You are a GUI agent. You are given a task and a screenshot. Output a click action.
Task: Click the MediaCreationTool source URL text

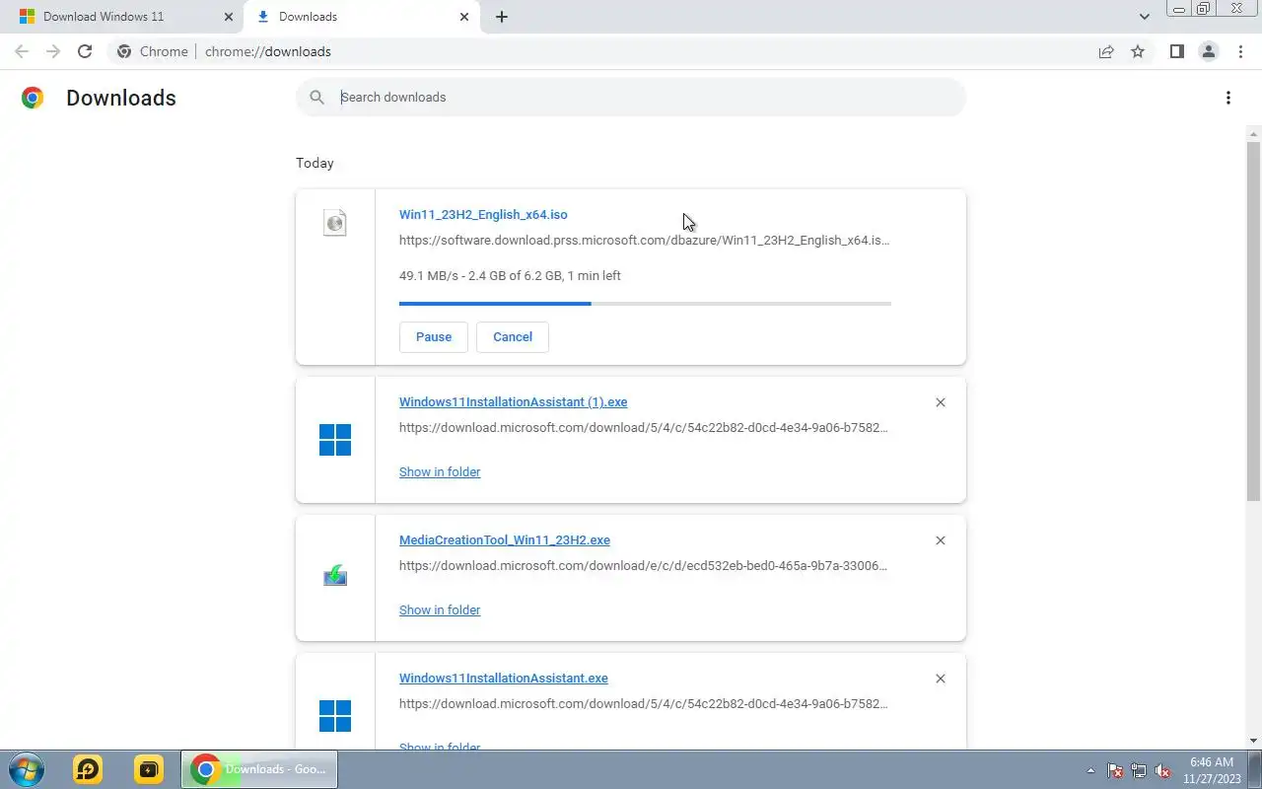pos(644,565)
